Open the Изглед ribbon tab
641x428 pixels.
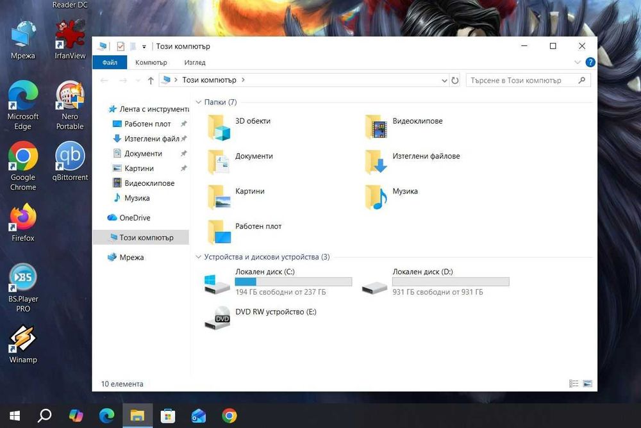pos(195,63)
